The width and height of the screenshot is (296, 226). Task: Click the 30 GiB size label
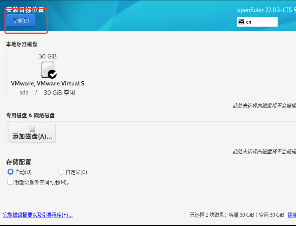[48, 56]
